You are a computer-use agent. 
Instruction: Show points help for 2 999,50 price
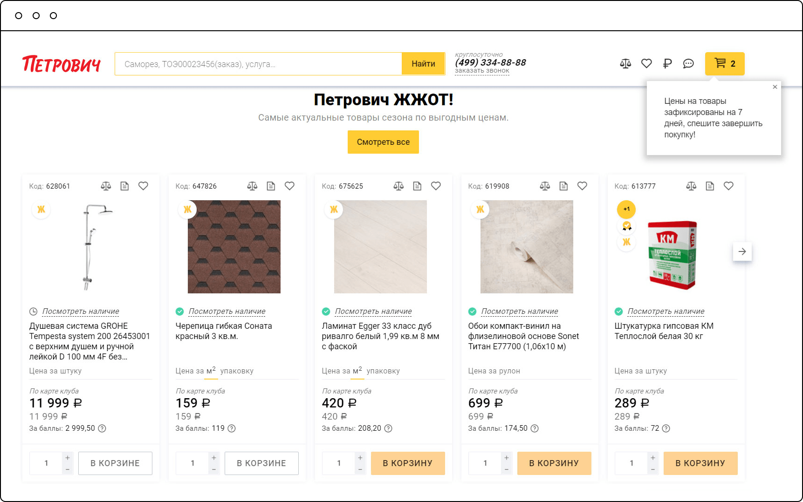(x=102, y=428)
